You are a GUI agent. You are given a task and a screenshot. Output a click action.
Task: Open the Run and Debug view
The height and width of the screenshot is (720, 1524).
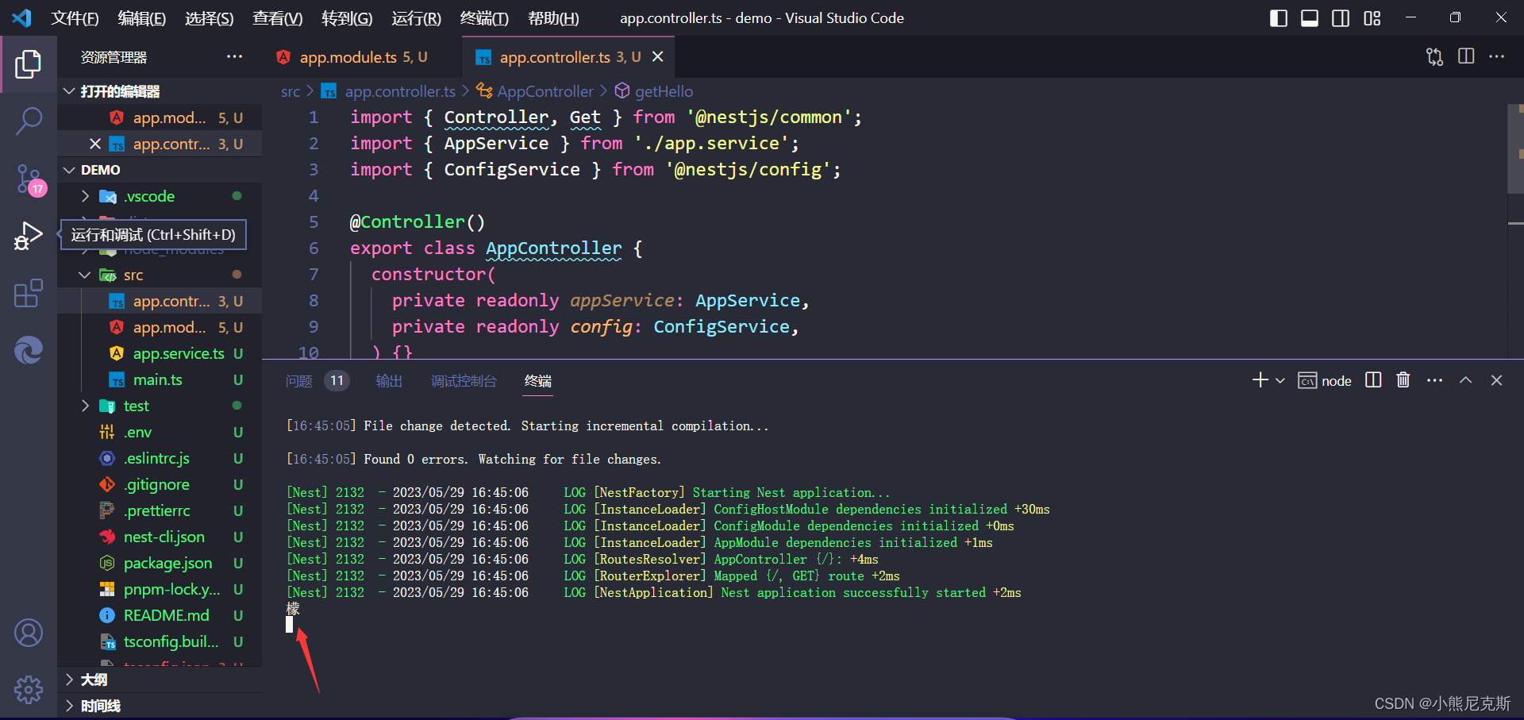(29, 236)
